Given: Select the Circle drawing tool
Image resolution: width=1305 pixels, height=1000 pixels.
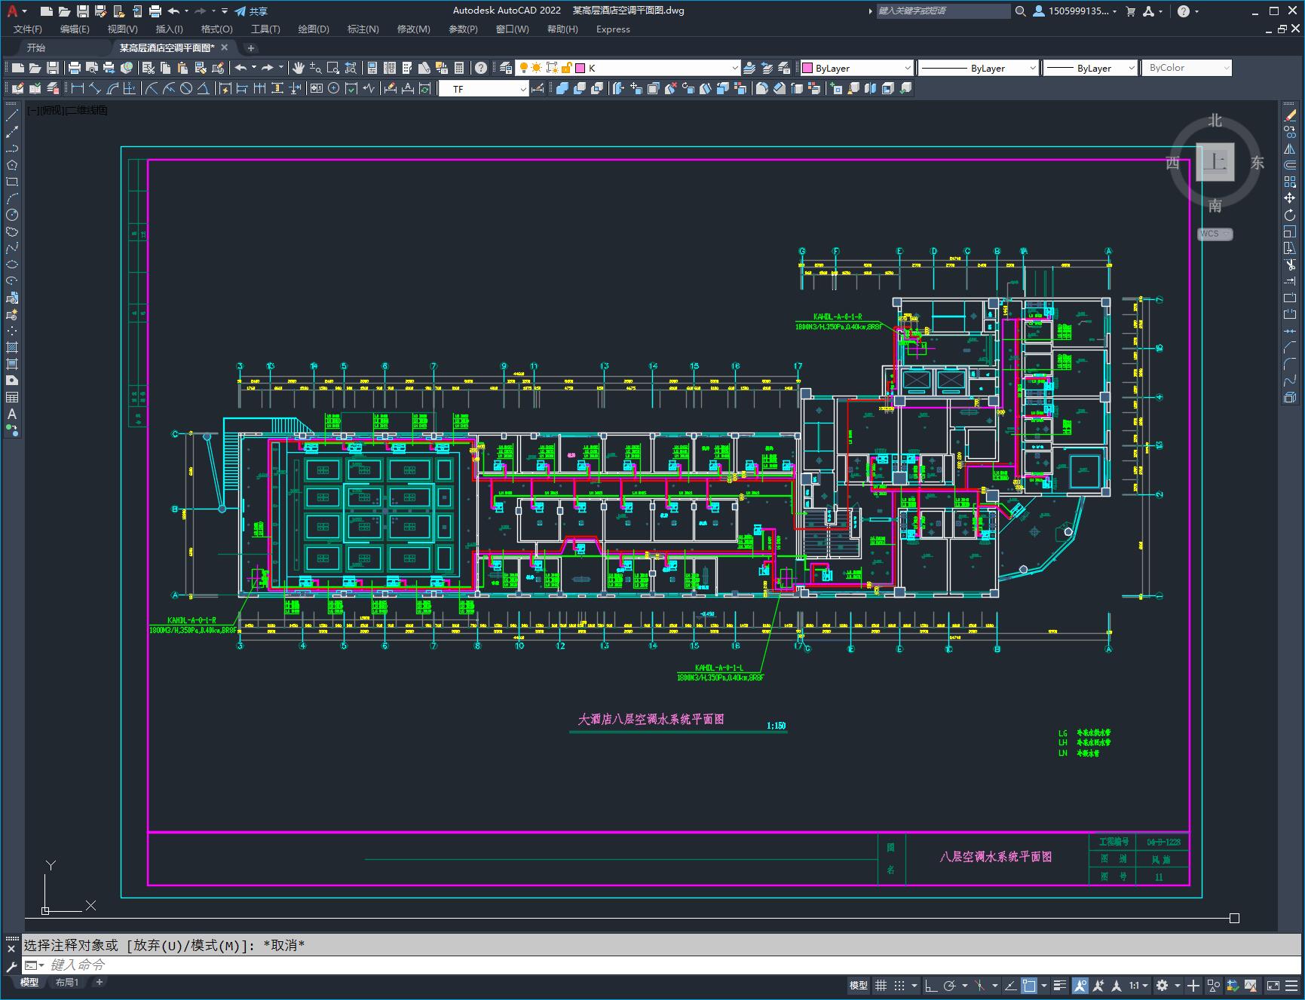Looking at the screenshot, I should point(12,215).
